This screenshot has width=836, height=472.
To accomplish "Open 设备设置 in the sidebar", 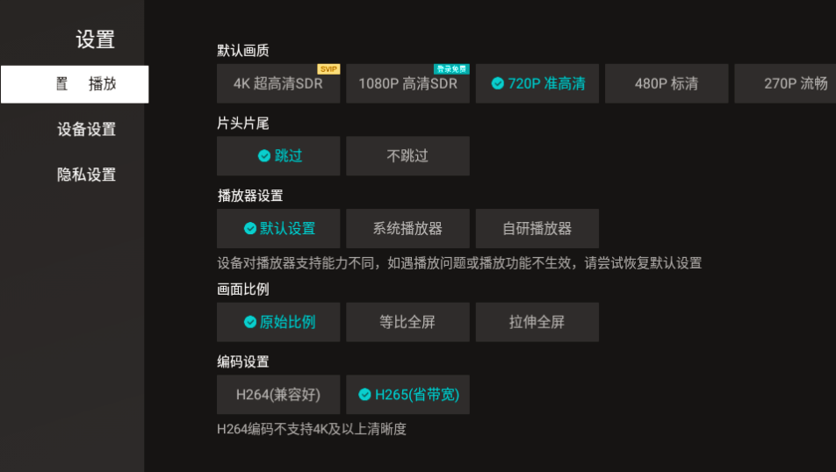I will tap(86, 130).
